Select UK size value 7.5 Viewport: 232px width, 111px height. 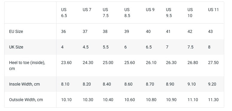(x=190, y=47)
